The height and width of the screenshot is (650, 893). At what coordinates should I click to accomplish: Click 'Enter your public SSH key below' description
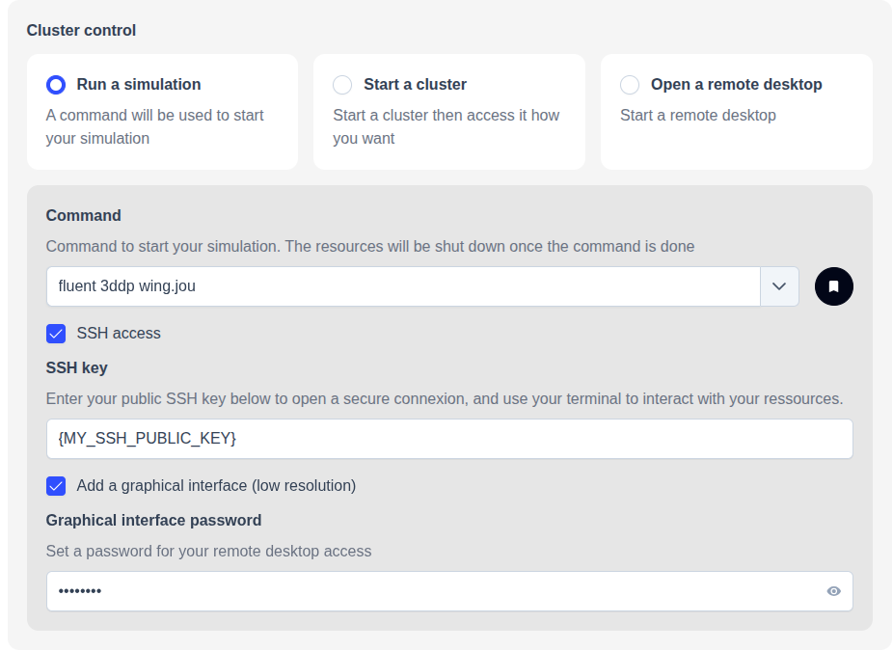click(445, 398)
